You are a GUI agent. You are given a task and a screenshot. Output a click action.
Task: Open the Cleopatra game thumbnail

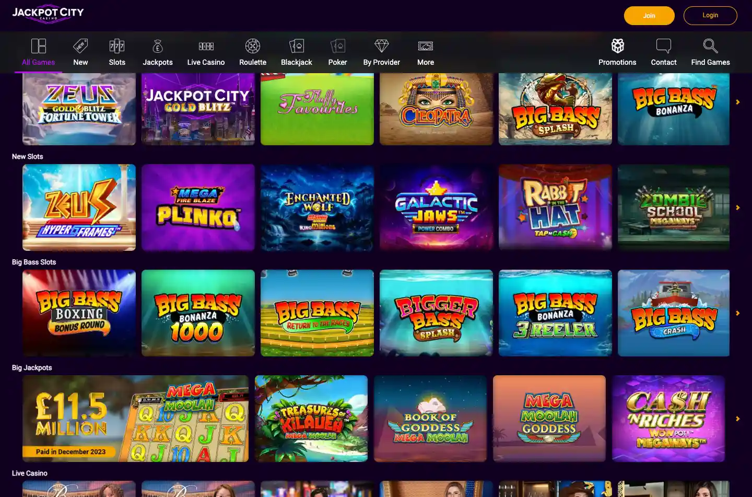coord(436,109)
